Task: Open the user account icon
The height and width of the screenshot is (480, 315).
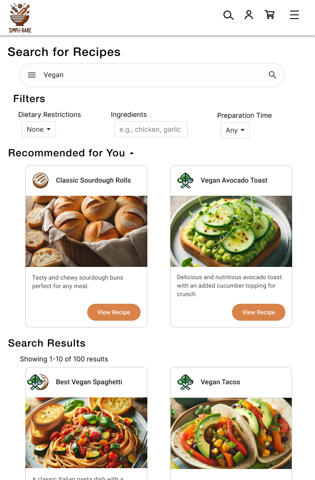Action: coord(249,15)
